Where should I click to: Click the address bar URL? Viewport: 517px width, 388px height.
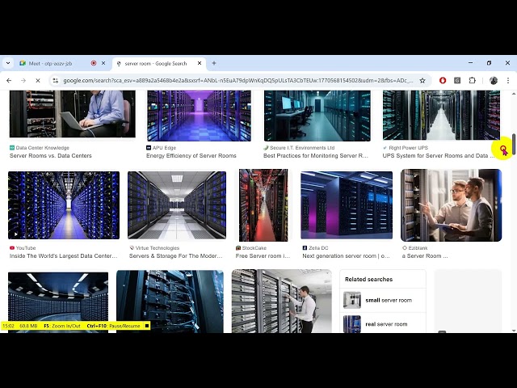point(237,81)
